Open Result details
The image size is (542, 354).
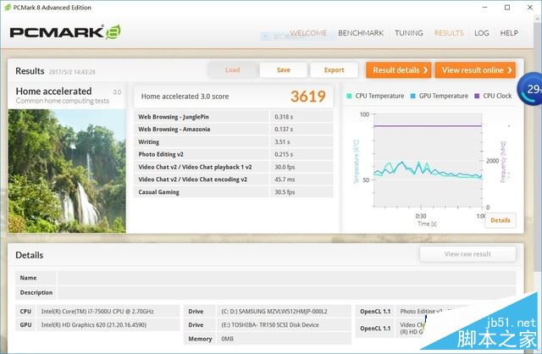click(399, 70)
